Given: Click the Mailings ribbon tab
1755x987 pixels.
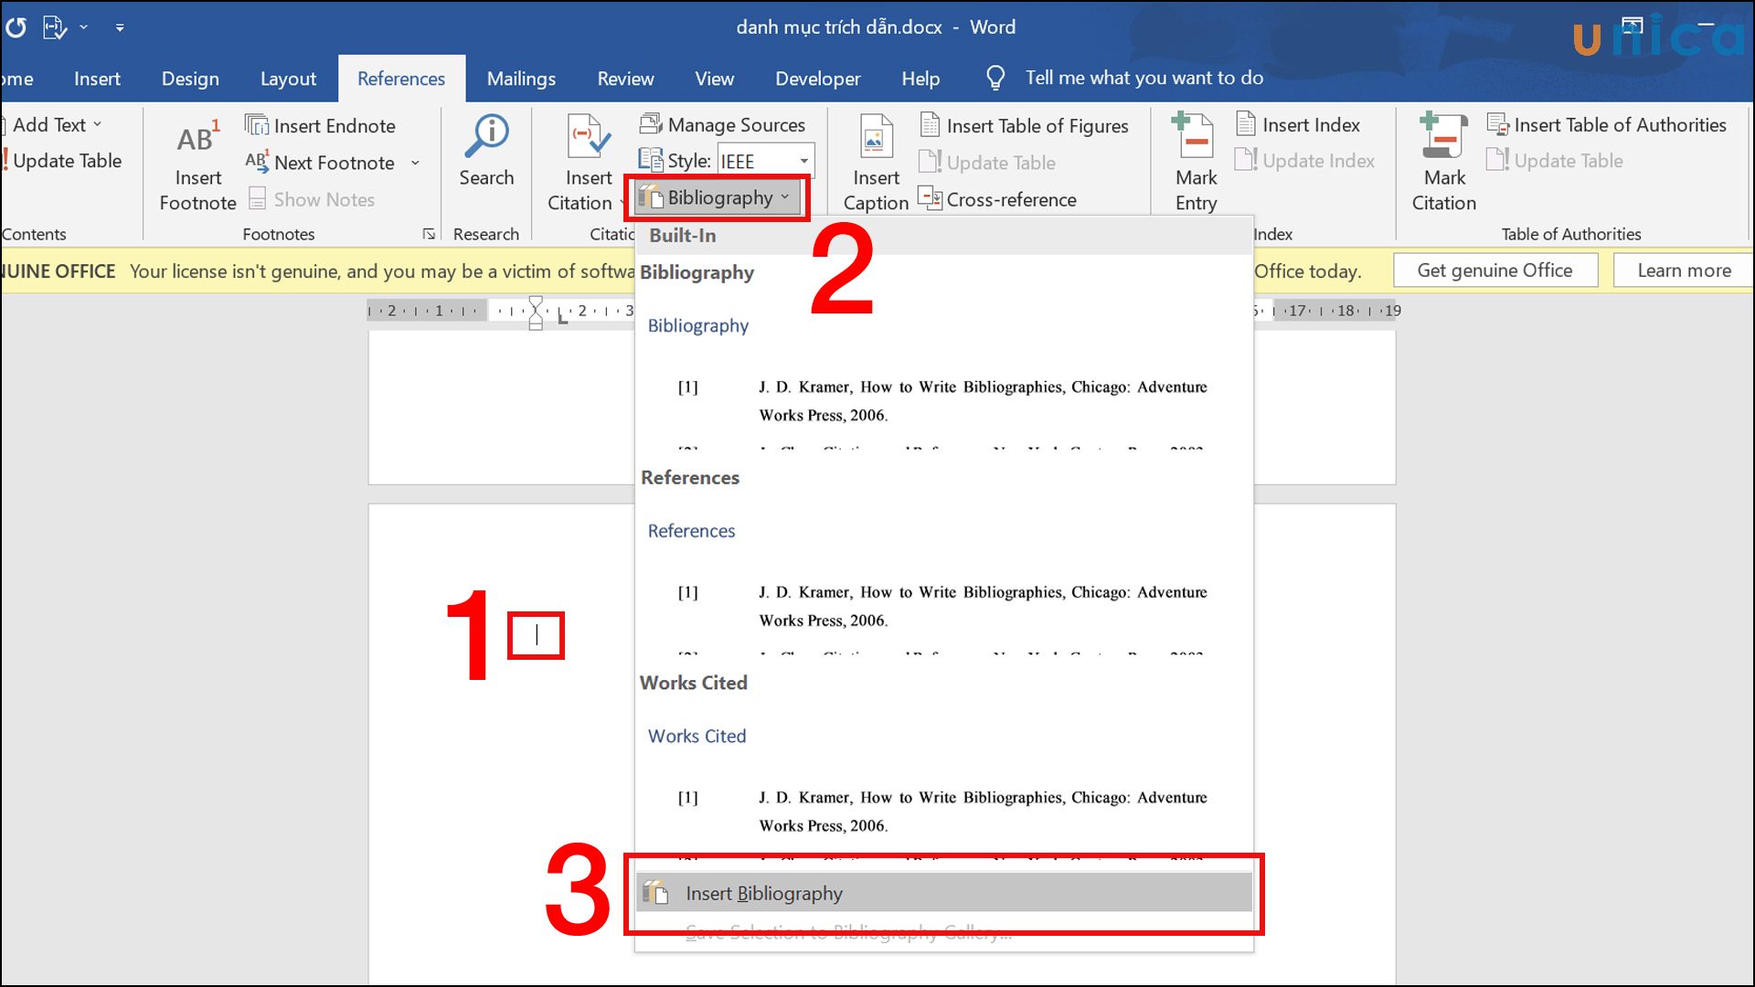Looking at the screenshot, I should tap(521, 79).
